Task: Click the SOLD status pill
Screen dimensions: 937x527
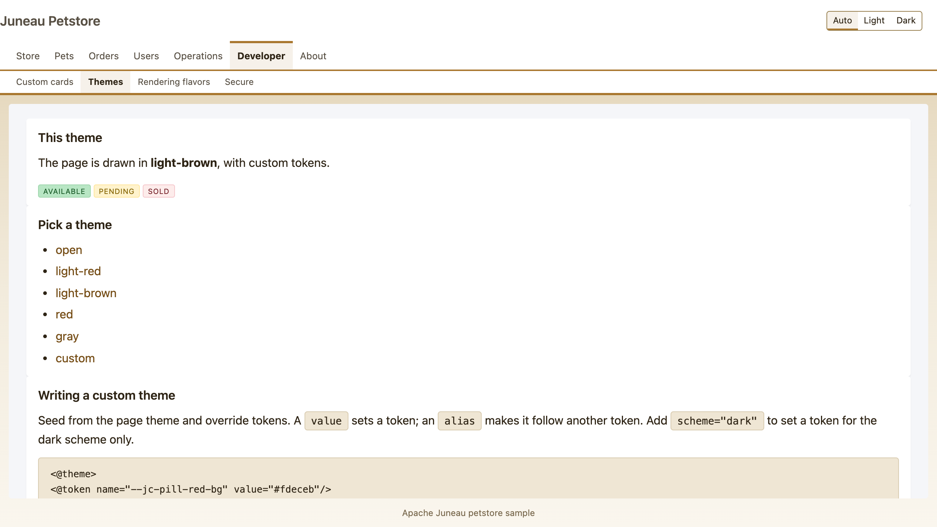Action: 159,191
